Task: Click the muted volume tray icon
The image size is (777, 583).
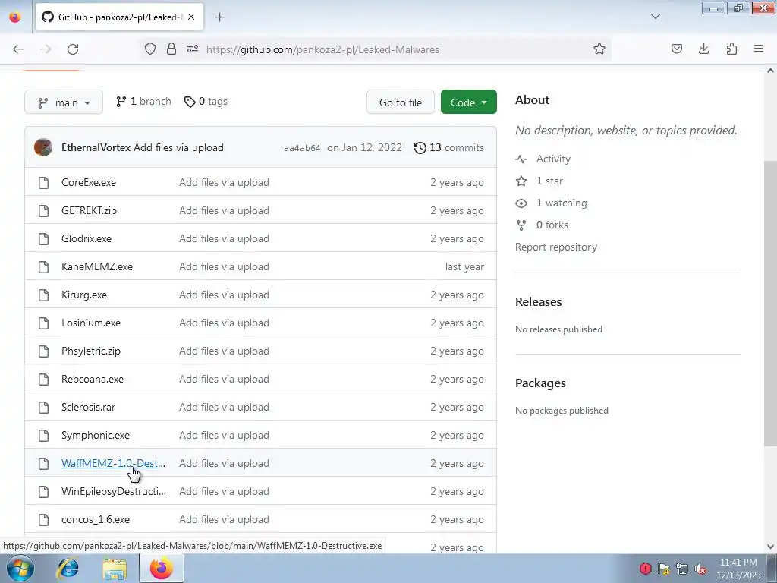Action: [700, 569]
